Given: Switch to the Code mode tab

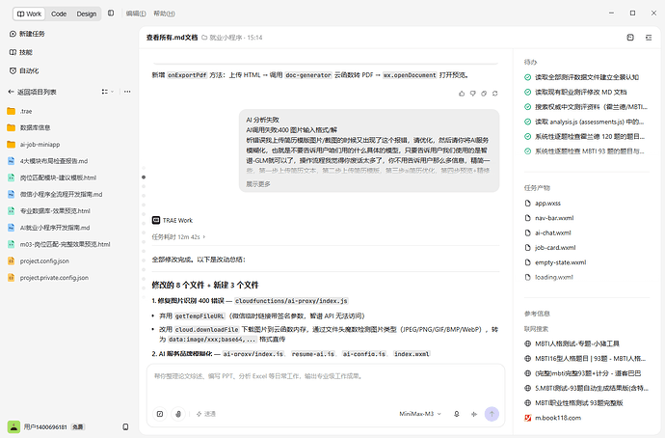Looking at the screenshot, I should pos(59,14).
